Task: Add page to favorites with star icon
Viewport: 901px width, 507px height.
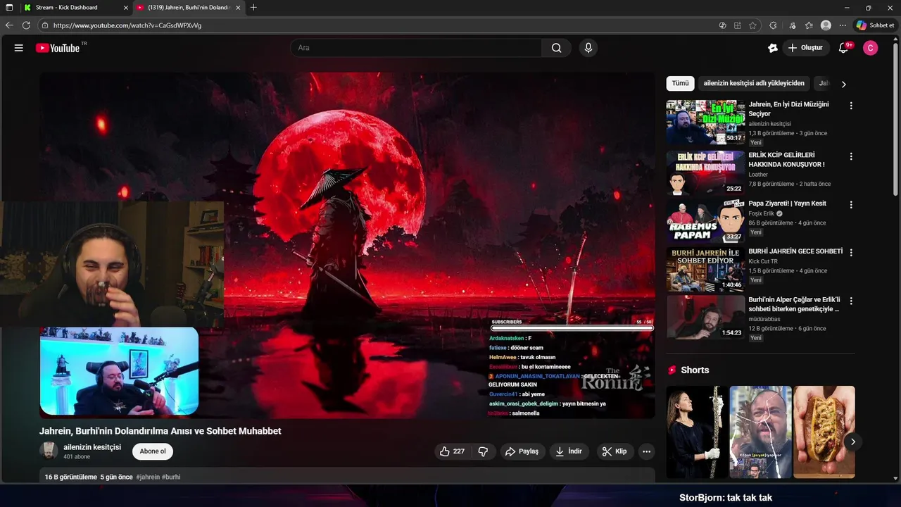Action: (752, 25)
